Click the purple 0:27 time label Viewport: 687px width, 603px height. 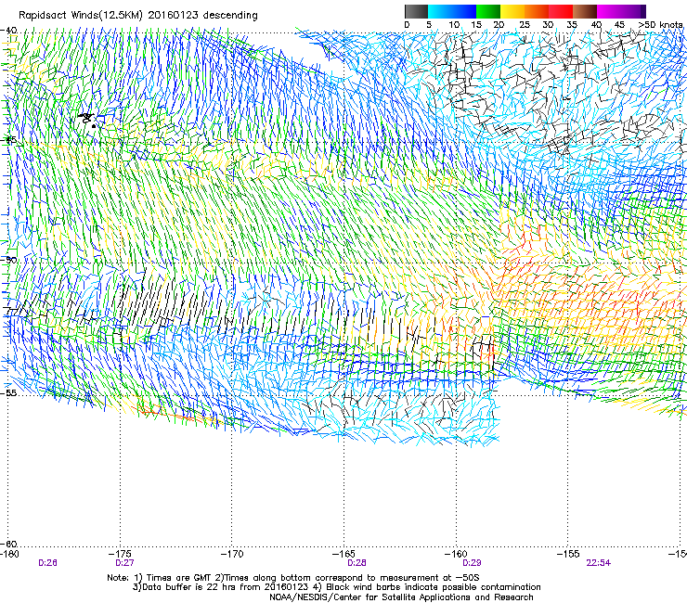click(125, 563)
